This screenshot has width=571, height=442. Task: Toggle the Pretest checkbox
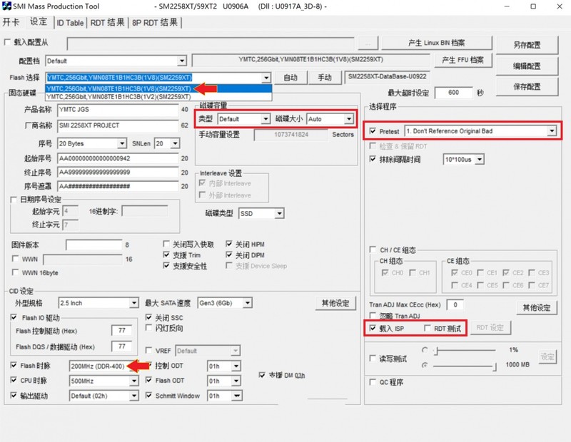374,130
